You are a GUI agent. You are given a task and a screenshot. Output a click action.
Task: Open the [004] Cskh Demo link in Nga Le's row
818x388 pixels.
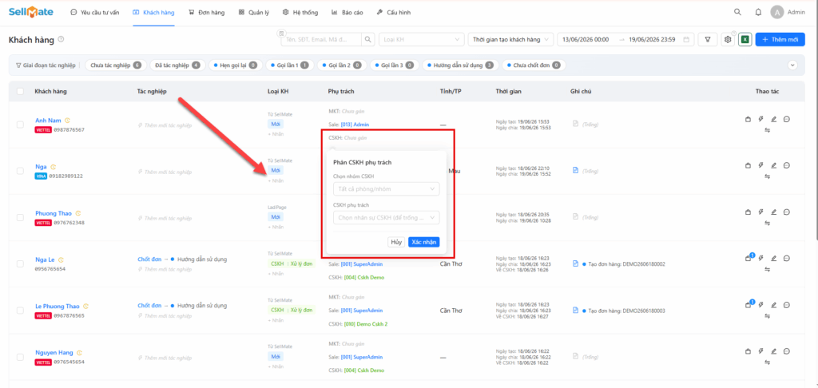pyautogui.click(x=363, y=278)
